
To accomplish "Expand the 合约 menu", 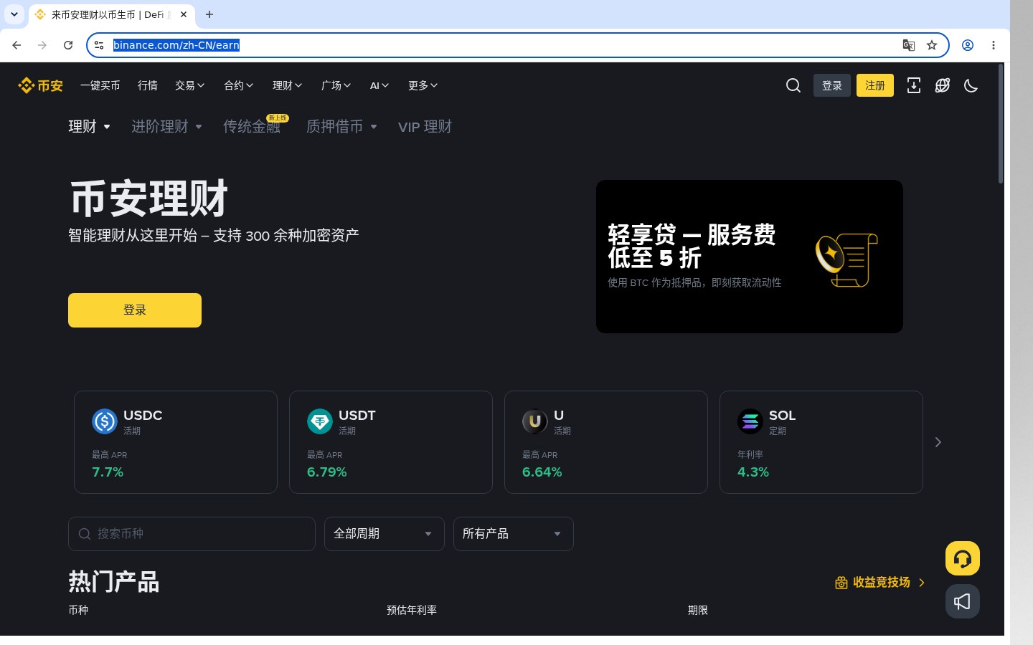I will (239, 85).
